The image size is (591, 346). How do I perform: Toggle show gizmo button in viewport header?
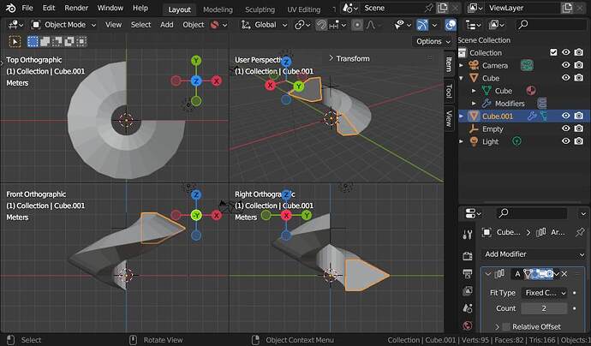(422, 25)
